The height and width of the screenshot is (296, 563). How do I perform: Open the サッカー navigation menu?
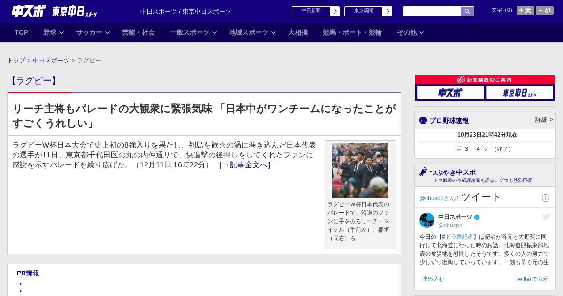coord(89,32)
